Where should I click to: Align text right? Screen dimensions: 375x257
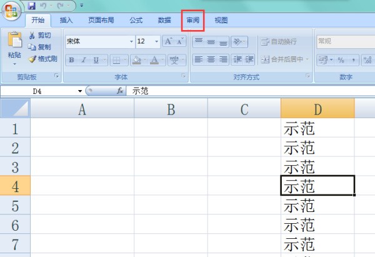click(223, 59)
